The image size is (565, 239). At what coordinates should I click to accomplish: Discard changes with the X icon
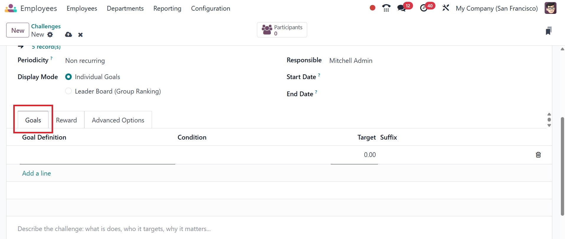(x=80, y=35)
